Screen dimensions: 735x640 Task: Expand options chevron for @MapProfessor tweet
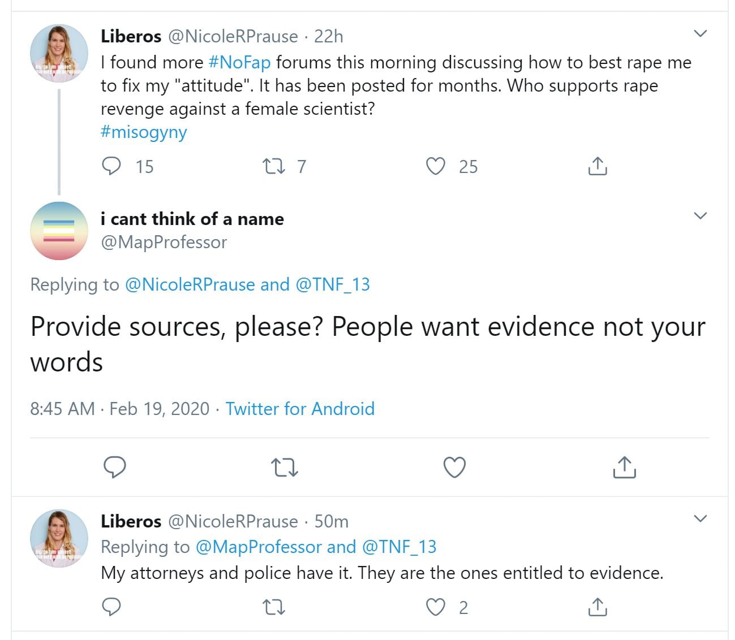700,216
